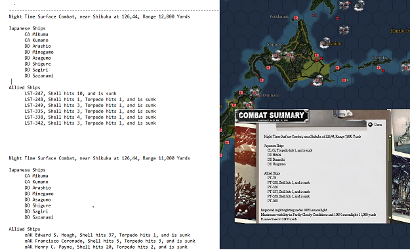410x252 pixels.
Task: Click 'xAK Henry C. Payne' sunk line
Action: coord(106,247)
